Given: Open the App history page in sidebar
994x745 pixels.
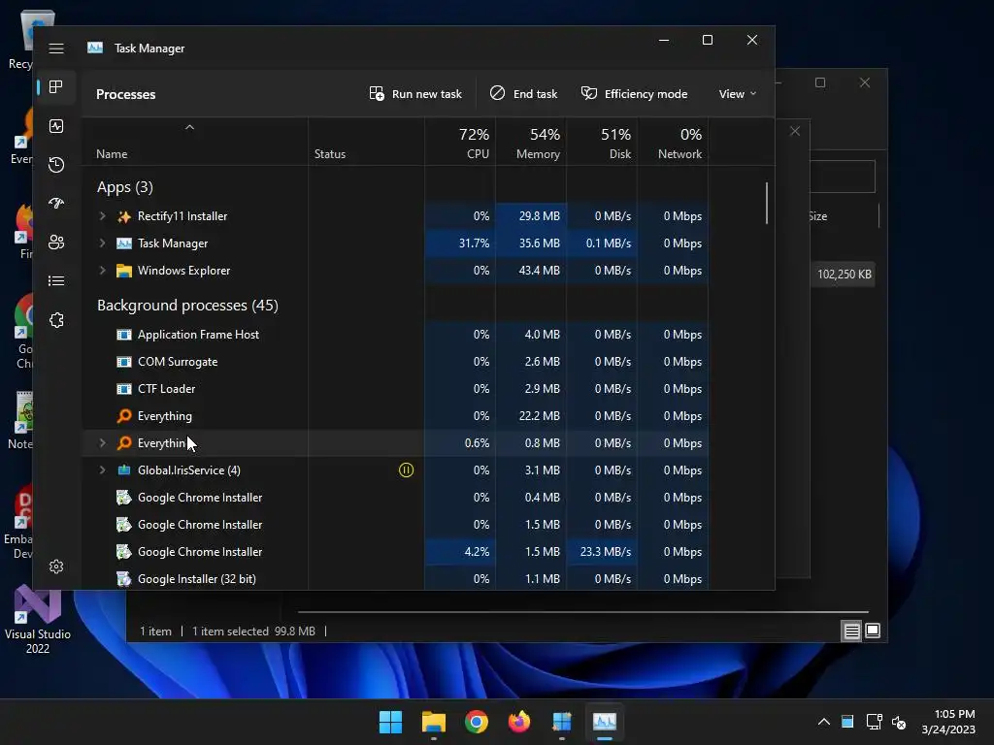Looking at the screenshot, I should (x=56, y=165).
